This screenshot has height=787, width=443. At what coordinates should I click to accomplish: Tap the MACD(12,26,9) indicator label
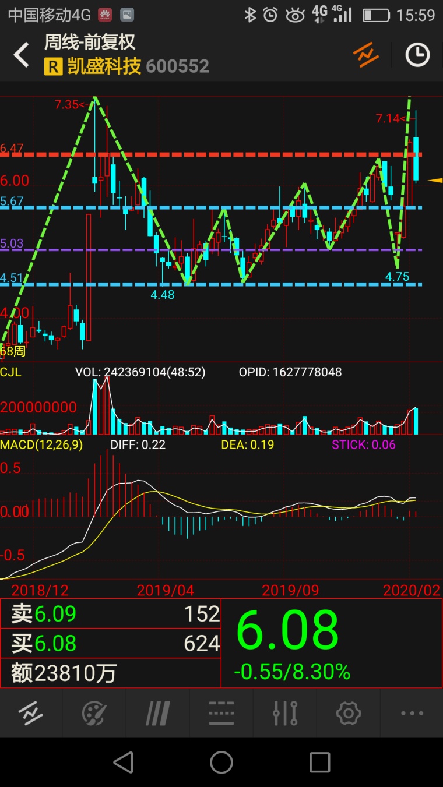(41, 445)
